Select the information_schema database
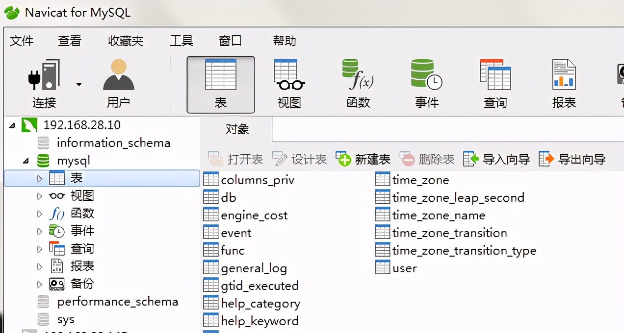624x333 pixels. click(113, 143)
